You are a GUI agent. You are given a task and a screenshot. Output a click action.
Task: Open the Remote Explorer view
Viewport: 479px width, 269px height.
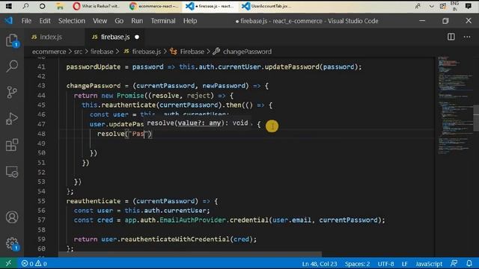[x=12, y=171]
